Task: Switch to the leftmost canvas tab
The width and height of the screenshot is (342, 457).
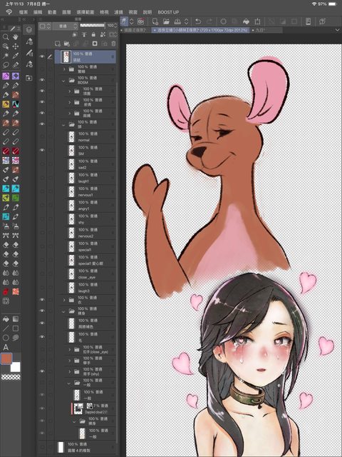Action: pos(135,30)
